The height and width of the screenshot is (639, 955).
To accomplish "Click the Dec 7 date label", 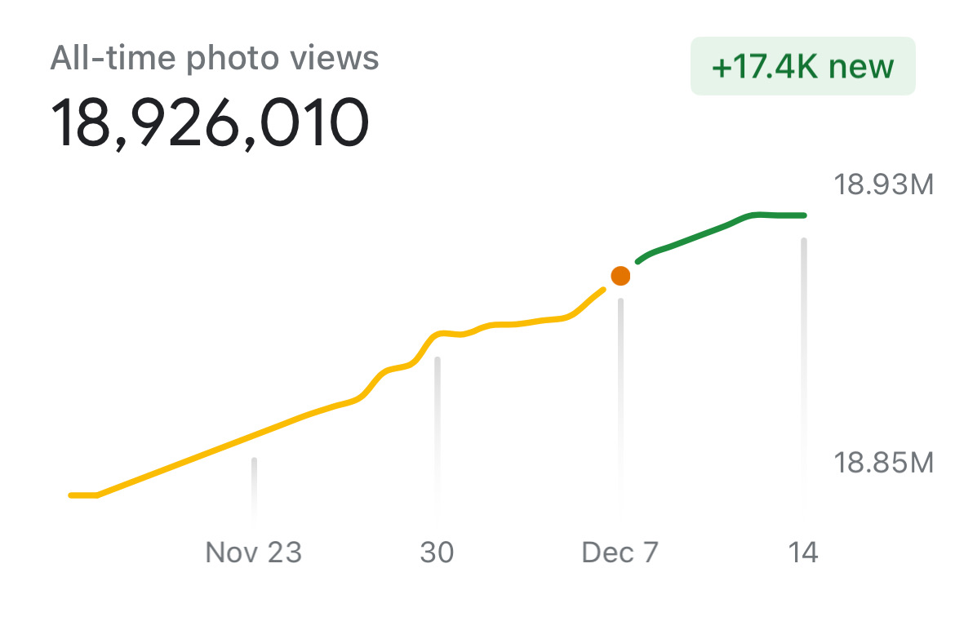I will coord(620,552).
